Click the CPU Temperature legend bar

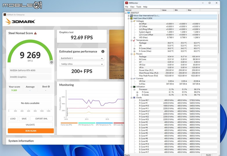pos(87,123)
